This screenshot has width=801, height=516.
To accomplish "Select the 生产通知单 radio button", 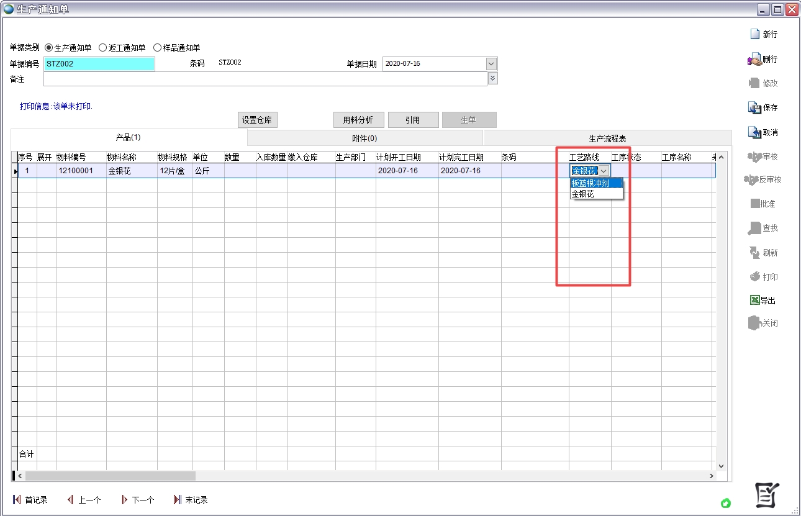I will point(49,48).
